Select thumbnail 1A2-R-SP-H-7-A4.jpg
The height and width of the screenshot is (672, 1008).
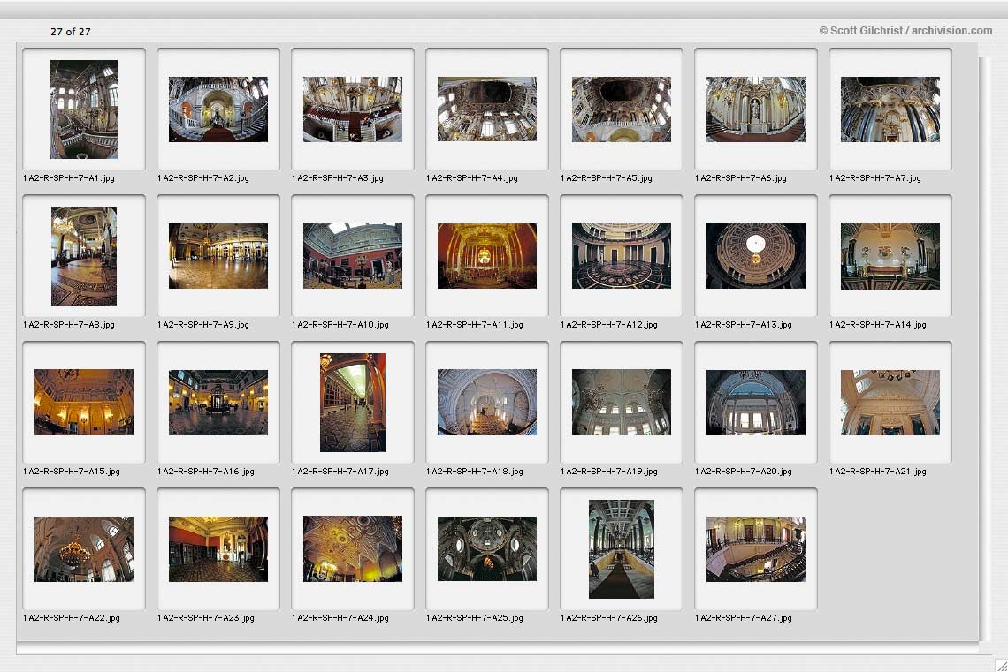pyautogui.click(x=486, y=109)
